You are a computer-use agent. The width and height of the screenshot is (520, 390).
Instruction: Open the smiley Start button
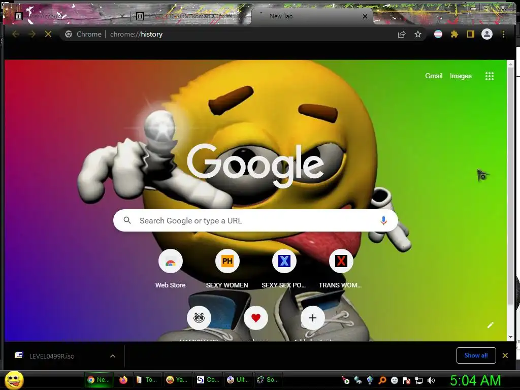click(x=14, y=380)
